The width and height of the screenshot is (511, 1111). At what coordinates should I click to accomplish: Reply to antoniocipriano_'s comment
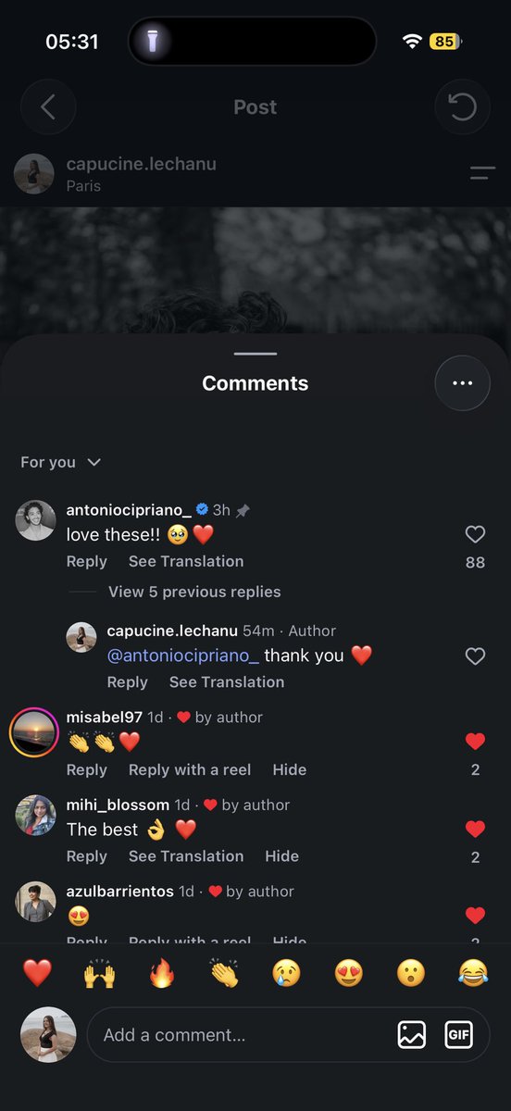[x=87, y=561]
